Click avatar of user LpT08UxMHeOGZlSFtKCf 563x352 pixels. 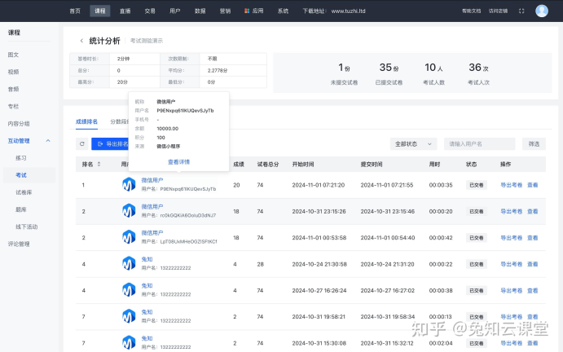pos(129,237)
